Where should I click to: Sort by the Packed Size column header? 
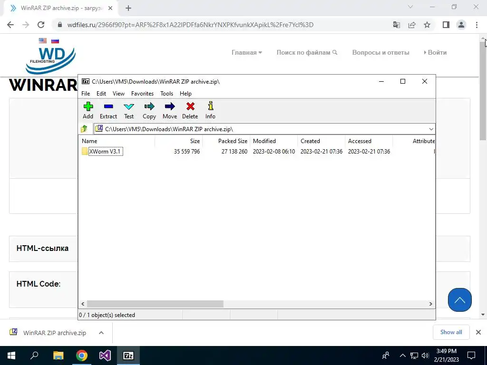[226, 141]
